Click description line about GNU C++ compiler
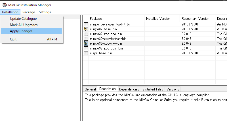This screenshot has height=121, width=227. 147,95
